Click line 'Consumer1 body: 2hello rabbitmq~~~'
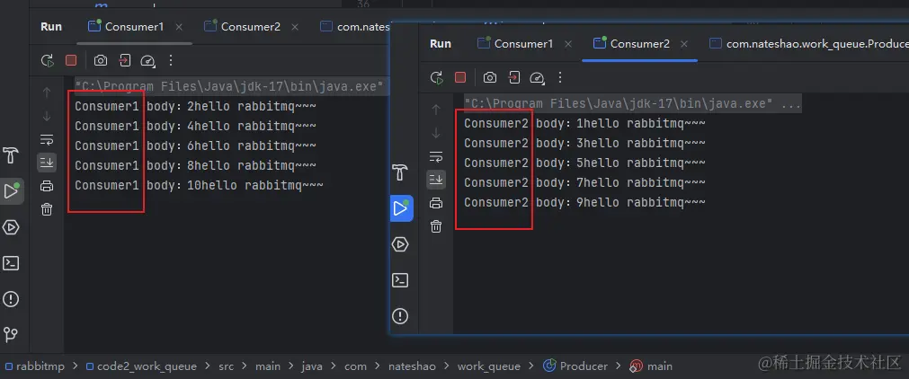The image size is (909, 379). coord(195,107)
